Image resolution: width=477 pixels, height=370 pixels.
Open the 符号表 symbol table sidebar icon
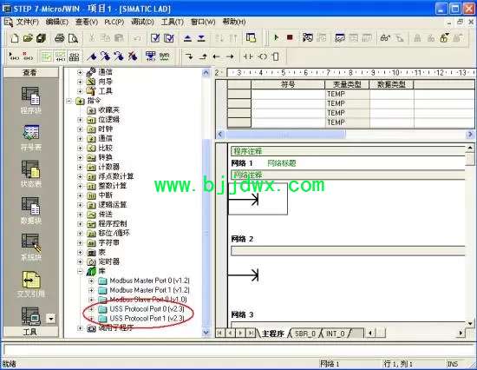(30, 138)
